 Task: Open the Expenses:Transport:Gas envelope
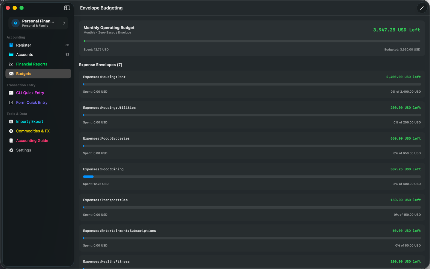click(252, 207)
